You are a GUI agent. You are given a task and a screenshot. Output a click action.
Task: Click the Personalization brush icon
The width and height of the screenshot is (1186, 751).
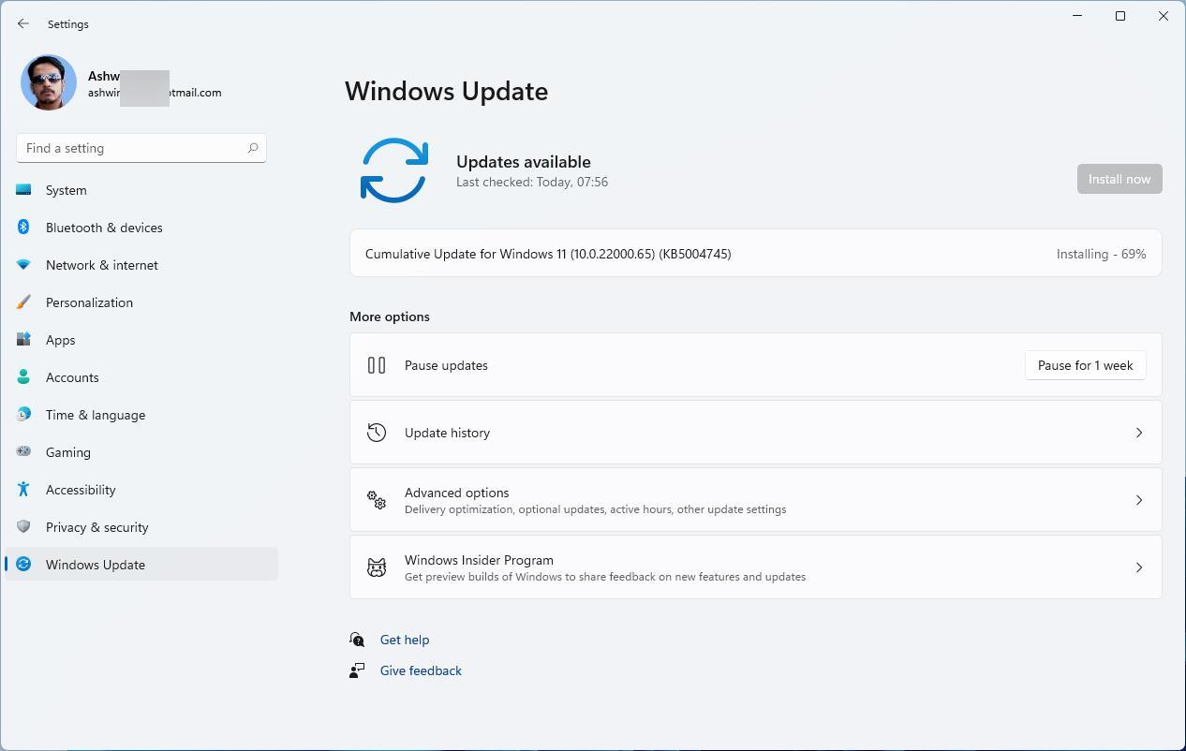click(23, 302)
